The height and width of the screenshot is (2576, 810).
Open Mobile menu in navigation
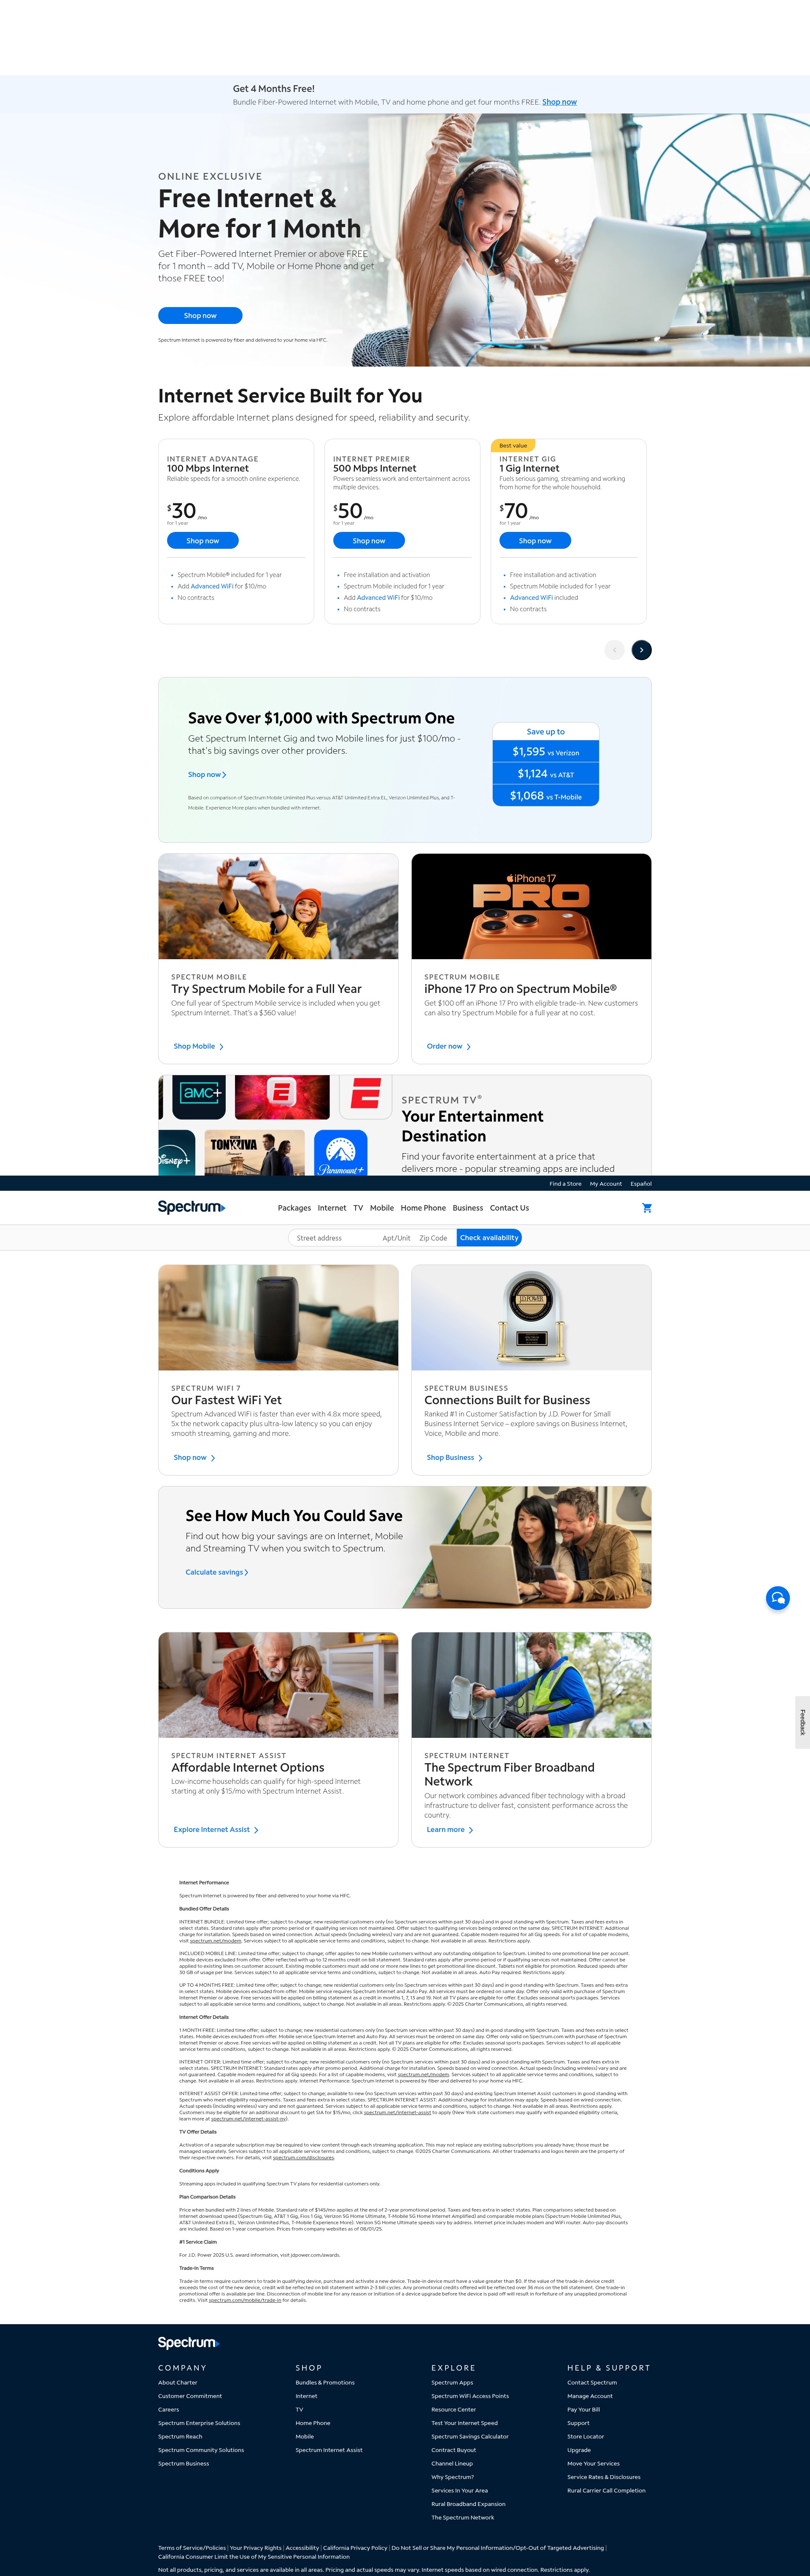(382, 1208)
